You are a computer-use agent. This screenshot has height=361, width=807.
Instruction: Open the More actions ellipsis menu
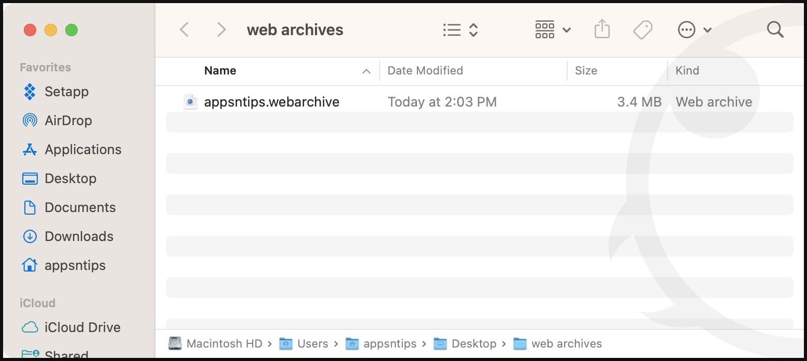tap(694, 30)
